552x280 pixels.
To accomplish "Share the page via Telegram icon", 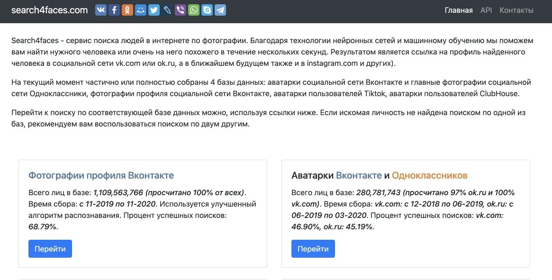I will pyautogui.click(x=220, y=10).
